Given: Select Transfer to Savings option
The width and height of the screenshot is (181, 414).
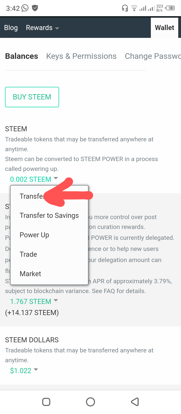Looking at the screenshot, I should point(49,215).
